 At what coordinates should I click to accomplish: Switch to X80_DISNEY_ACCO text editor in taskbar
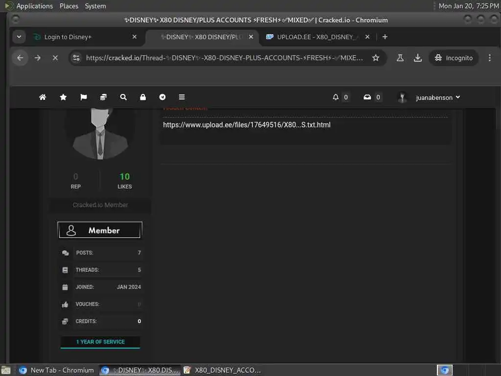pyautogui.click(x=223, y=370)
